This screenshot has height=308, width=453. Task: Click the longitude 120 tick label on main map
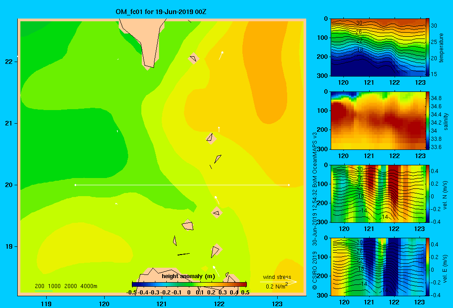click(x=104, y=303)
